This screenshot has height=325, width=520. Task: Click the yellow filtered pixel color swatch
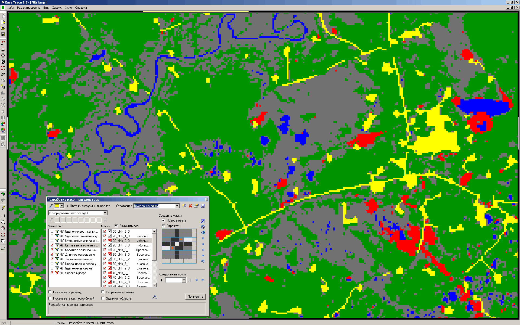pyautogui.click(x=57, y=206)
